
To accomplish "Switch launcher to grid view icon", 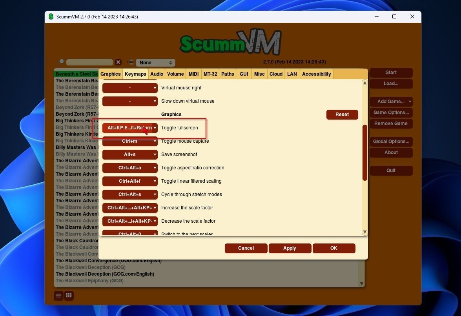I will pyautogui.click(x=69, y=296).
